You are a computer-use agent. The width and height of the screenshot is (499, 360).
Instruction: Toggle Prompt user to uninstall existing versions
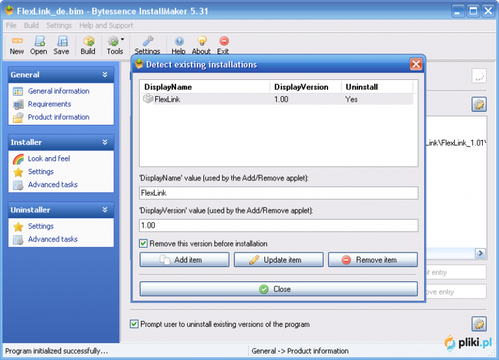coord(134,324)
